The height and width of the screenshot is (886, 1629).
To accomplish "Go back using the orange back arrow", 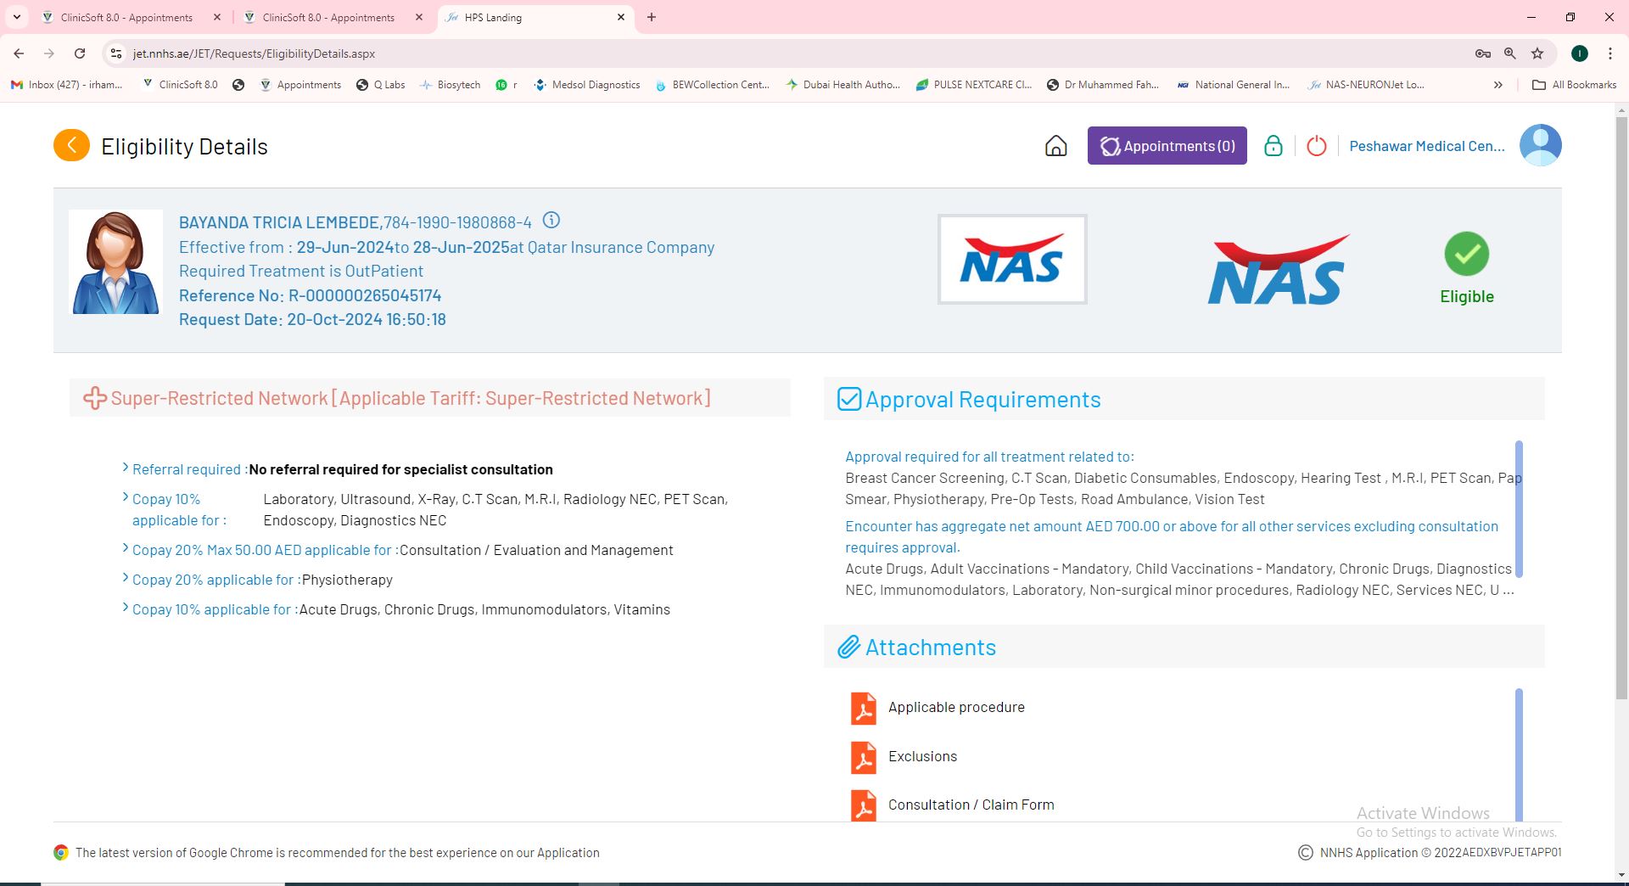I will click(x=71, y=145).
